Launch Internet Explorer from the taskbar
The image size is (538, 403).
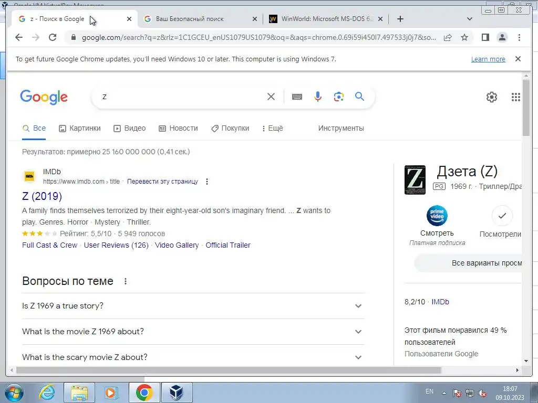tap(47, 393)
